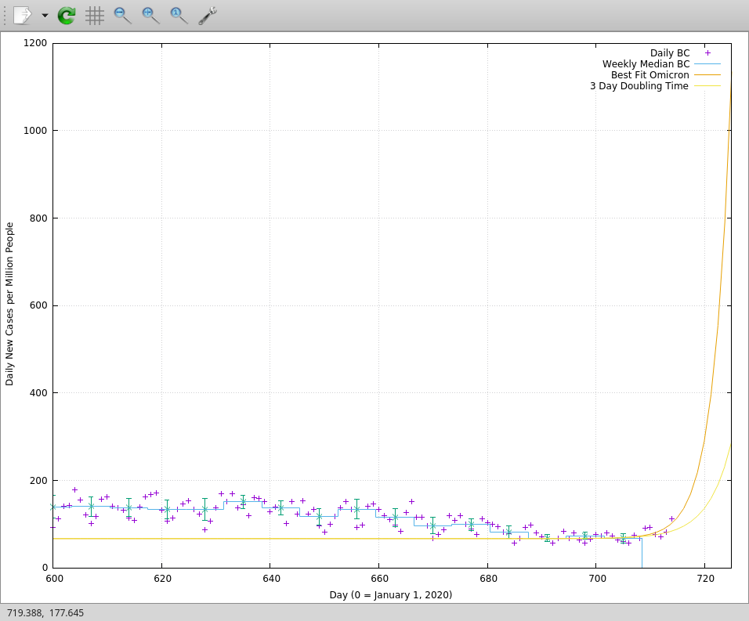Click the x-axis tick label 640

(271, 579)
